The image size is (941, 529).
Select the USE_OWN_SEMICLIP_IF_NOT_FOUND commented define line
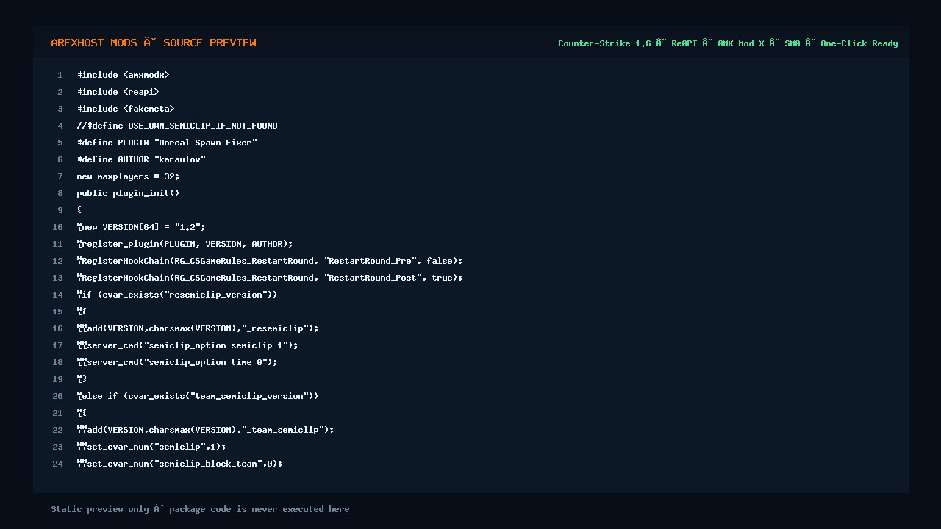tap(177, 126)
